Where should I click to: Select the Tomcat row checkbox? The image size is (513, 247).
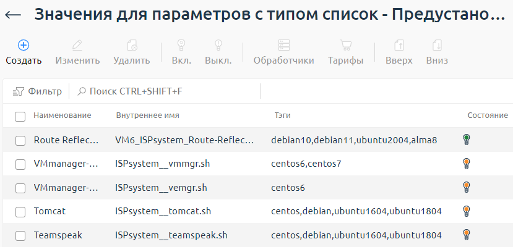click(20, 211)
